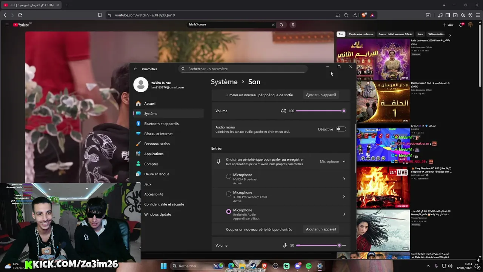This screenshot has width=483, height=272.
Task: Click the Brave address bar URL
Action: 145,15
